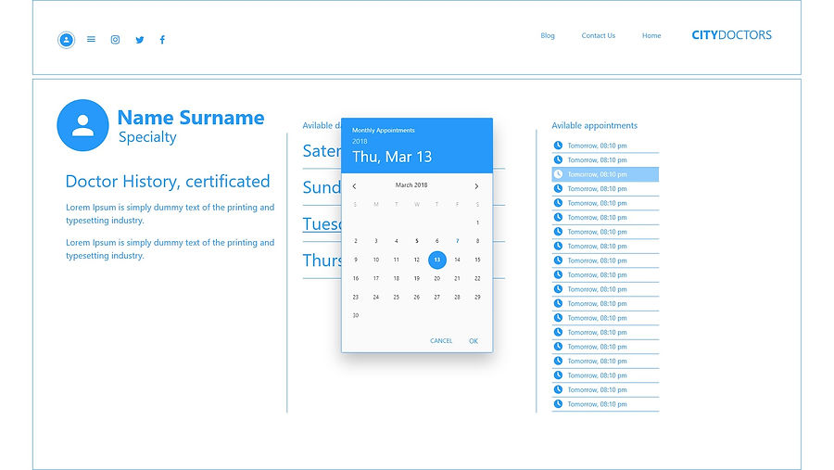834x470 pixels.
Task: Pick date 30 in calendar
Action: 356,315
